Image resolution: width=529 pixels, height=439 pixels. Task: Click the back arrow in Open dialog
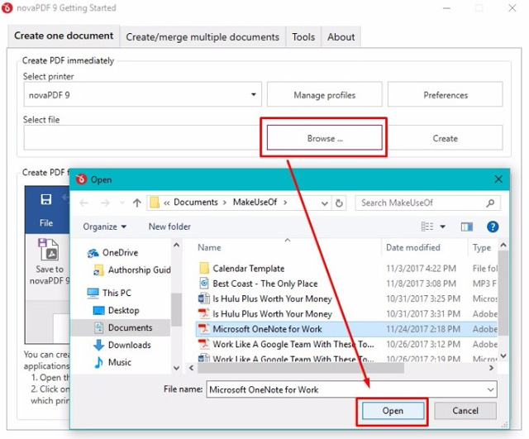click(x=83, y=203)
